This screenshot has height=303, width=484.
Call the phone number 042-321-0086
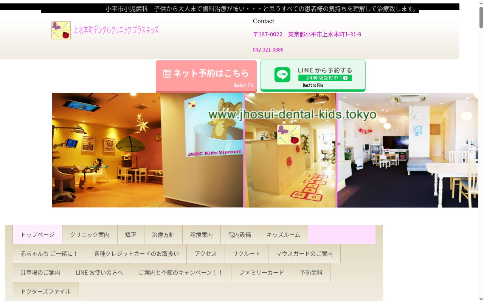pyautogui.click(x=268, y=50)
